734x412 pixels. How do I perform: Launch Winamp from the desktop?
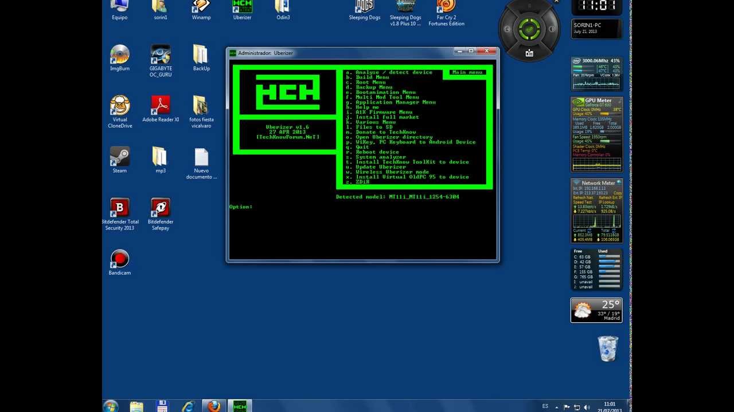(x=201, y=10)
